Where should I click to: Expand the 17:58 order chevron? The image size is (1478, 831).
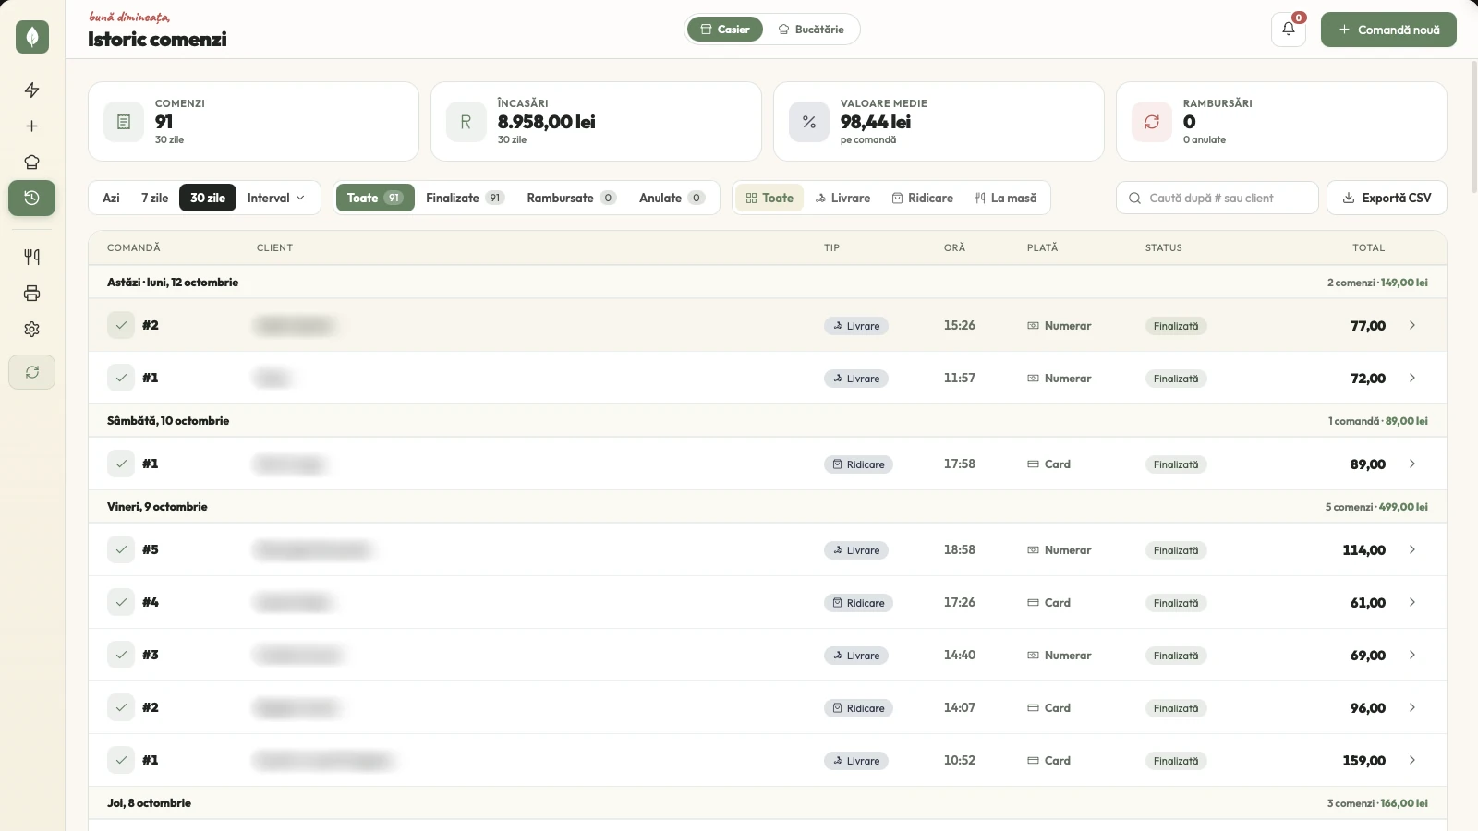1412,464
